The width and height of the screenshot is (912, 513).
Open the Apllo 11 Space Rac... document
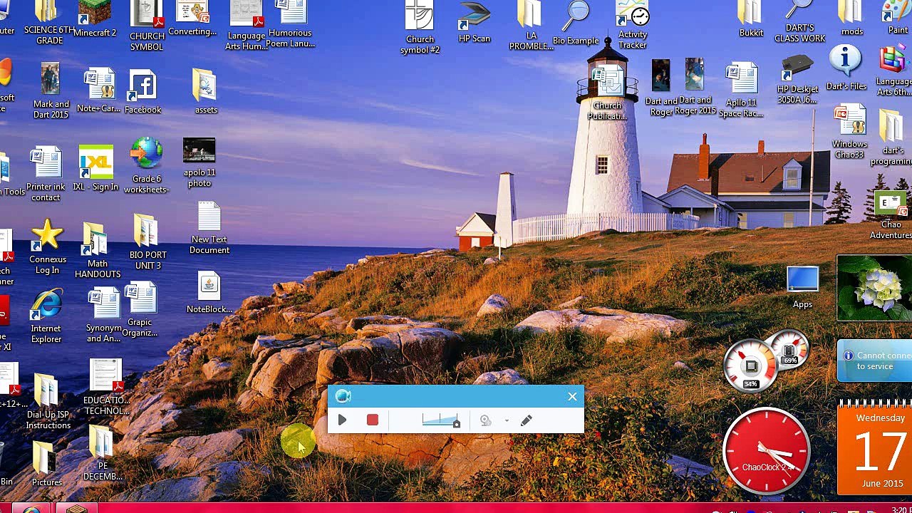tap(741, 91)
